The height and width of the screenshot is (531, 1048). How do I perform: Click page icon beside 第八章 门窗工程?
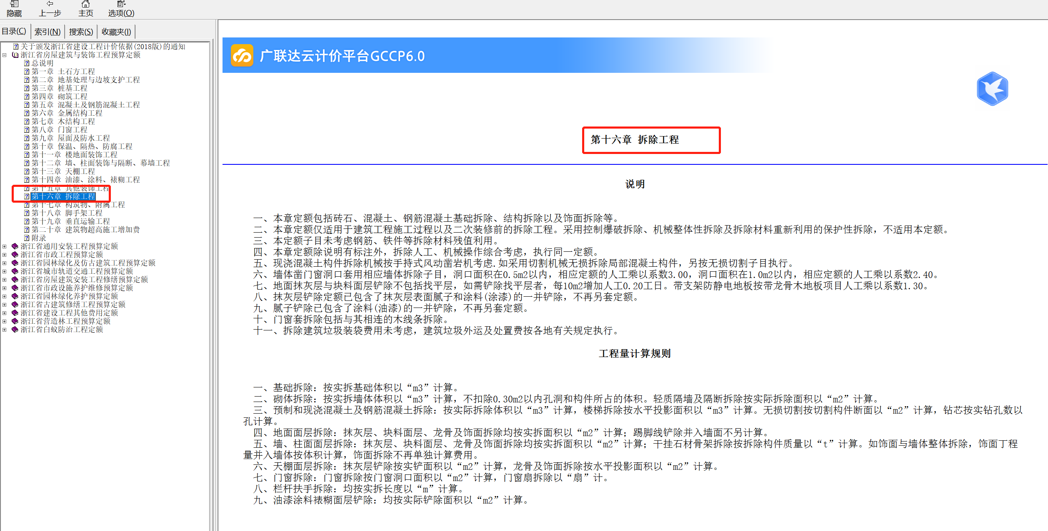pos(27,130)
